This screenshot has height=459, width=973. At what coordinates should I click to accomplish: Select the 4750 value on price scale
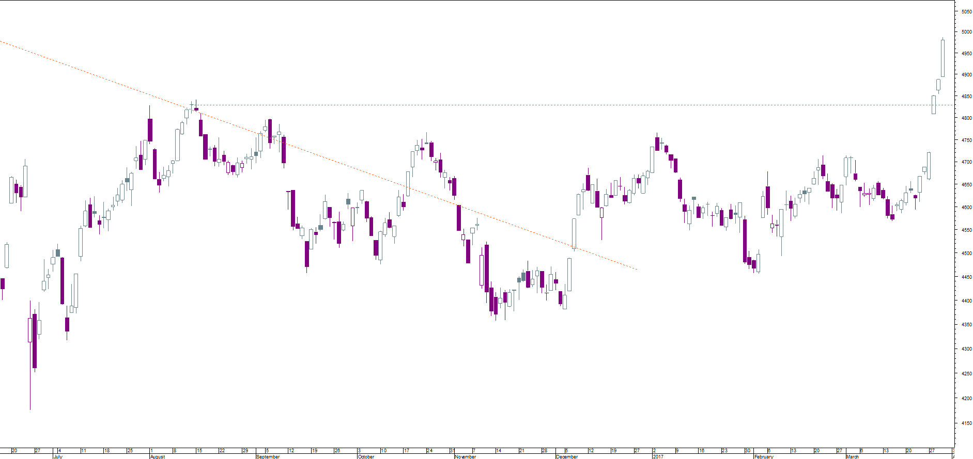966,140
